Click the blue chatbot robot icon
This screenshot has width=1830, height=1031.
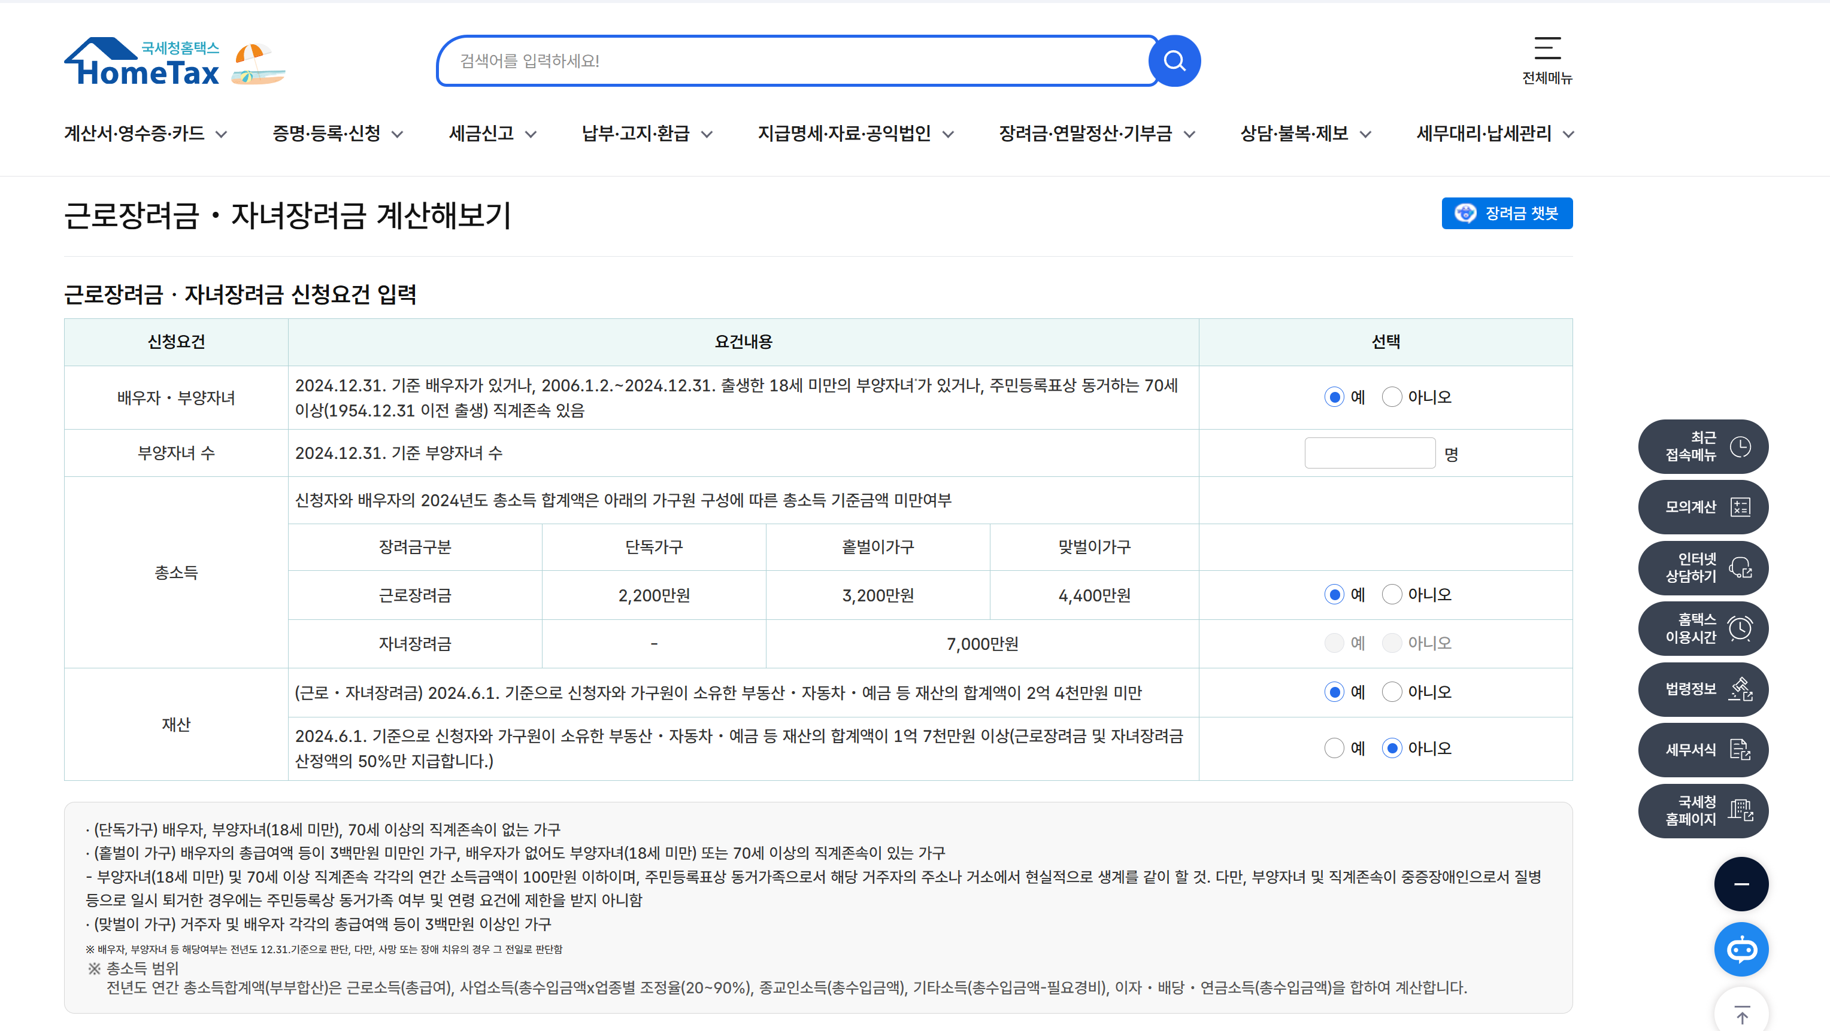[1741, 950]
